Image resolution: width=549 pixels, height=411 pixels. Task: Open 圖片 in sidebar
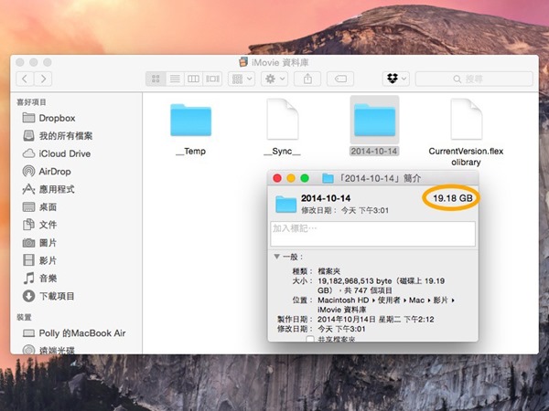[x=40, y=243]
